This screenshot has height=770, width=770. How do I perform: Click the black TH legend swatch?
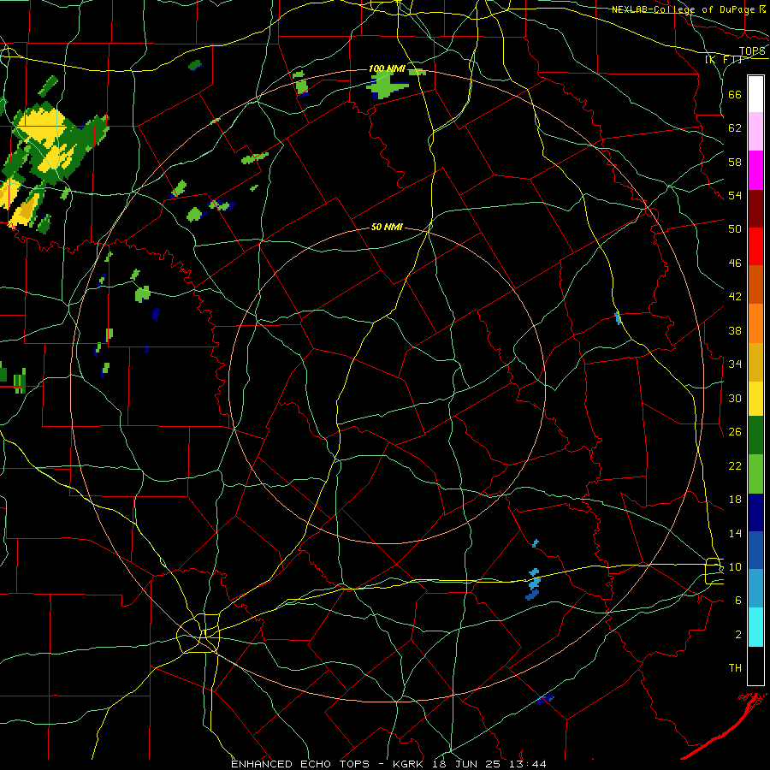(755, 666)
